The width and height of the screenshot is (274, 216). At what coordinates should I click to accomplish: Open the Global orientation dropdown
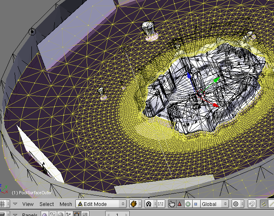(214, 204)
